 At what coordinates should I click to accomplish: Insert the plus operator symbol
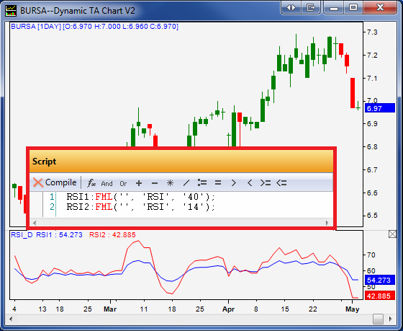pyautogui.click(x=139, y=183)
